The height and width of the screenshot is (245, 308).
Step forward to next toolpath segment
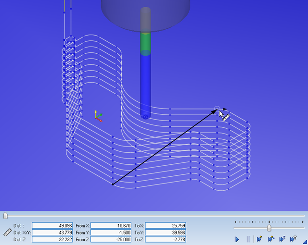(x=271, y=239)
